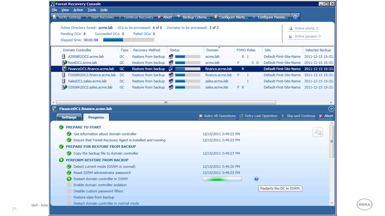Sort by Site column header
The height and width of the screenshot is (216, 385).
click(x=282, y=50)
